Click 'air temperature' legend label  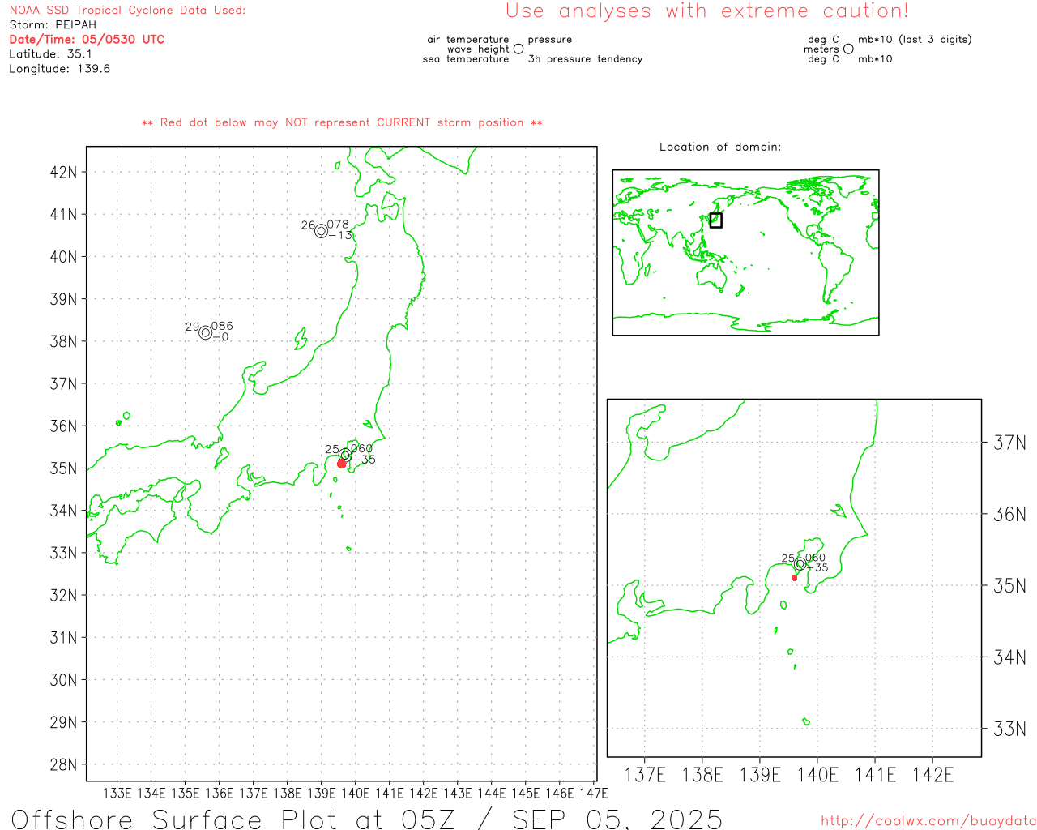pyautogui.click(x=468, y=39)
